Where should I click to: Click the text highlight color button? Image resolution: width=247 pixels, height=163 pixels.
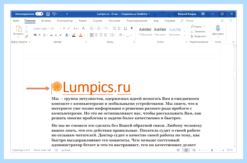pos(74,35)
